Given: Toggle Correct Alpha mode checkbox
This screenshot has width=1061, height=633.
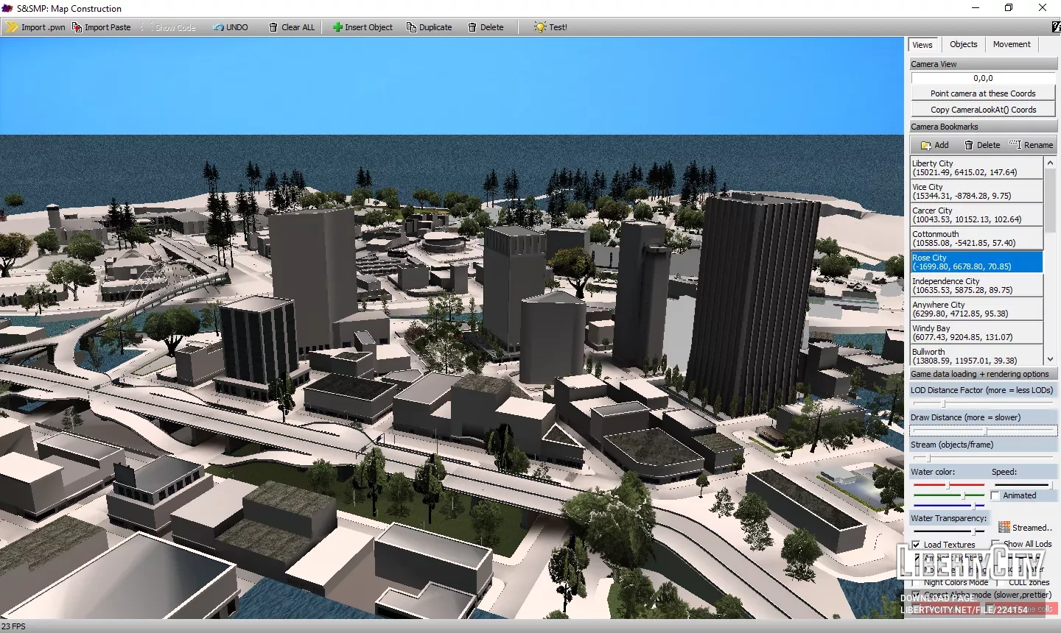Looking at the screenshot, I should [916, 595].
